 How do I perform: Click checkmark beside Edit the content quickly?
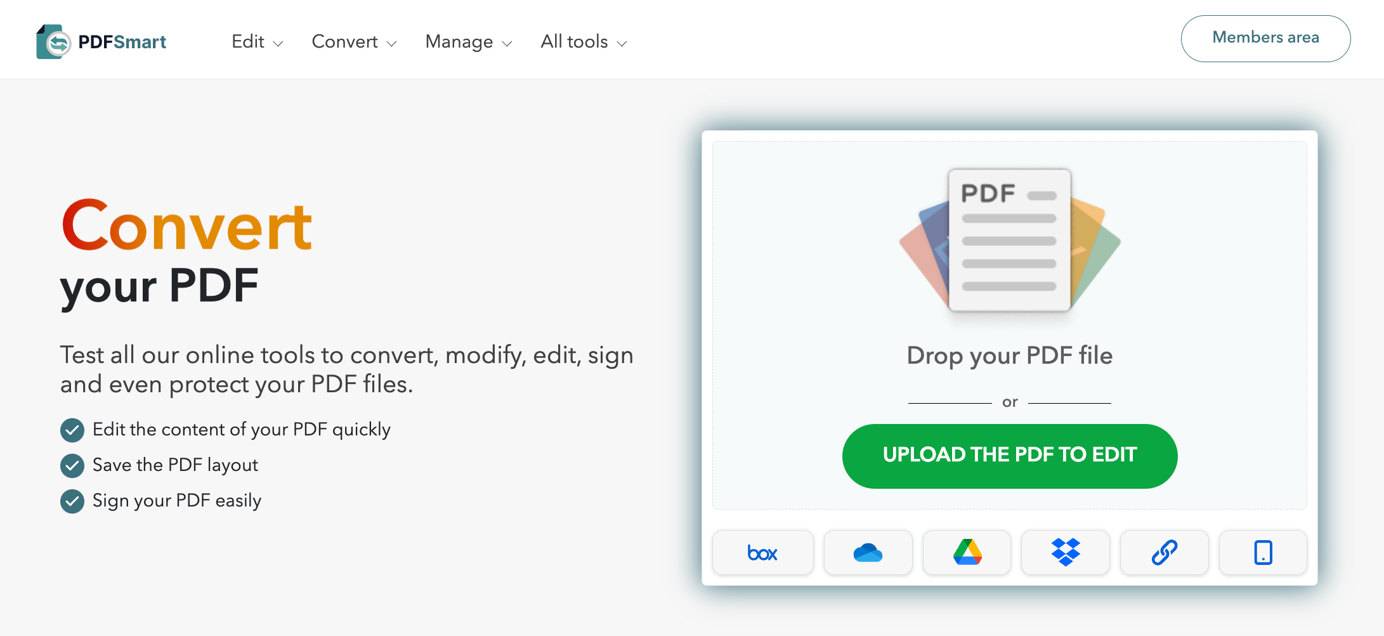[x=72, y=430]
